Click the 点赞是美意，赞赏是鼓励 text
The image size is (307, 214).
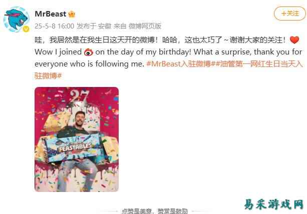click(x=154, y=211)
